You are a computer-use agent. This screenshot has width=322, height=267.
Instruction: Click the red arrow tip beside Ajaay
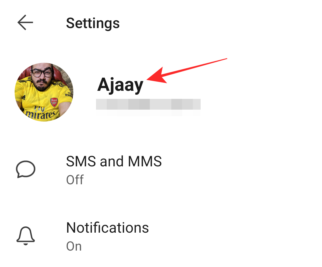pos(148,79)
